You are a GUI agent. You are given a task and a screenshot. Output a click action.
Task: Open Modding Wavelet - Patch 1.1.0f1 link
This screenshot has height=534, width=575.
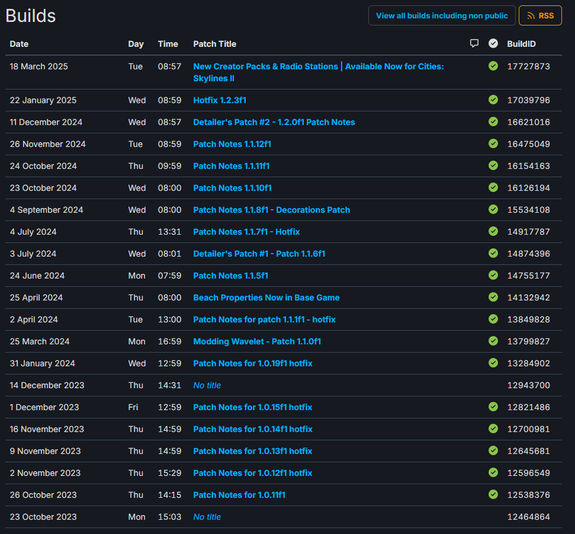pos(257,342)
